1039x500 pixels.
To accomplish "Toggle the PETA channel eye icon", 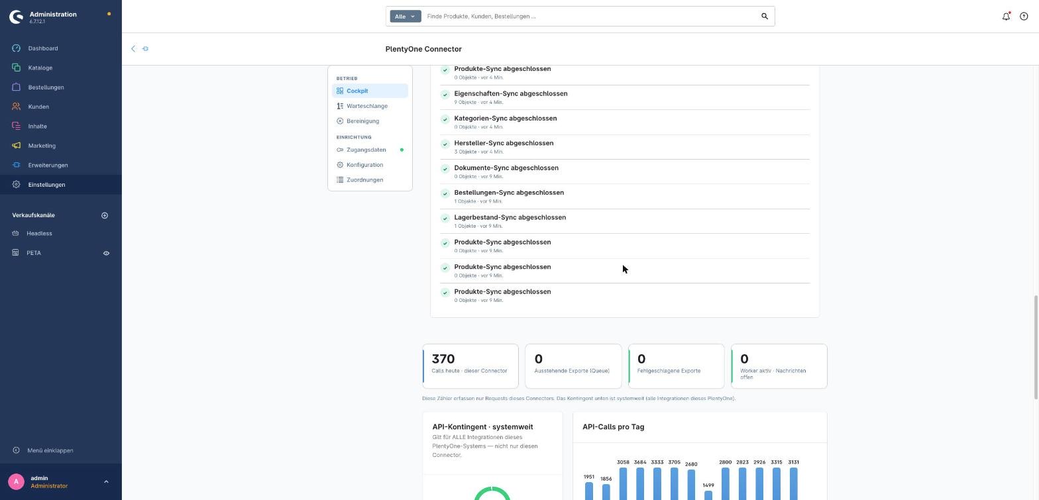I will click(x=106, y=253).
